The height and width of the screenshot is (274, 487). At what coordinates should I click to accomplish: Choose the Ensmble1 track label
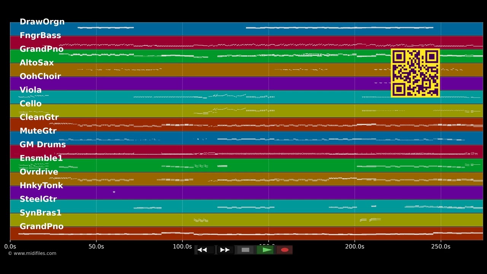coord(41,158)
